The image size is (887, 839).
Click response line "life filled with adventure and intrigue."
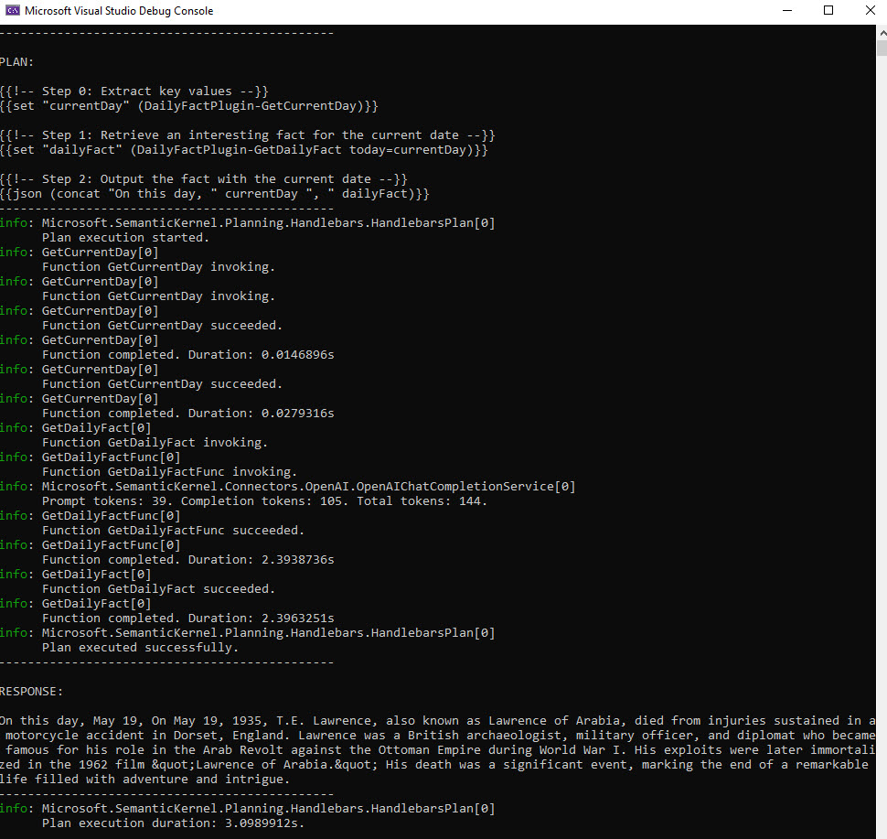coord(144,780)
